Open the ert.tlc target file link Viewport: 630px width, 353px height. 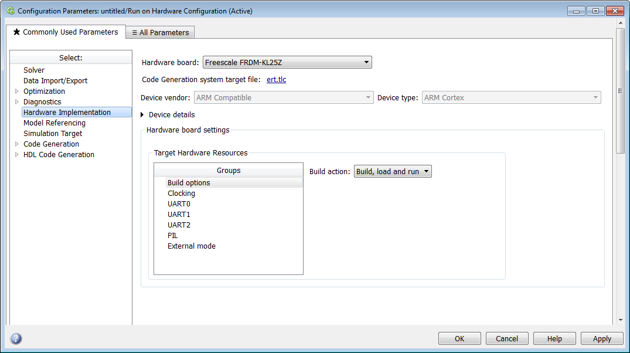pyautogui.click(x=276, y=80)
